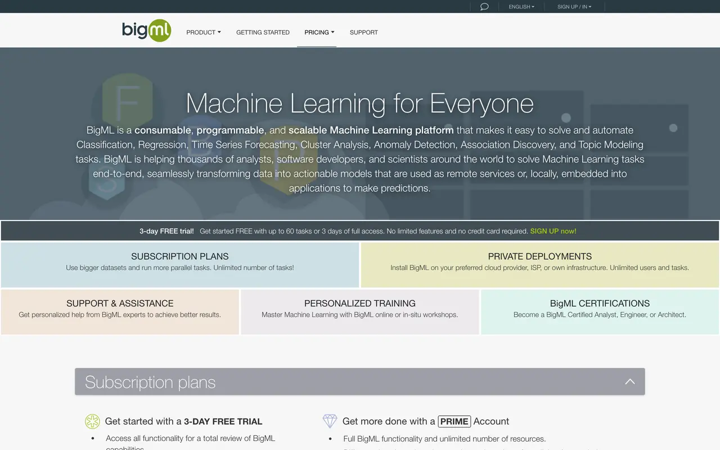Select the SUBSCRIPTION PLANS tile

180,265
